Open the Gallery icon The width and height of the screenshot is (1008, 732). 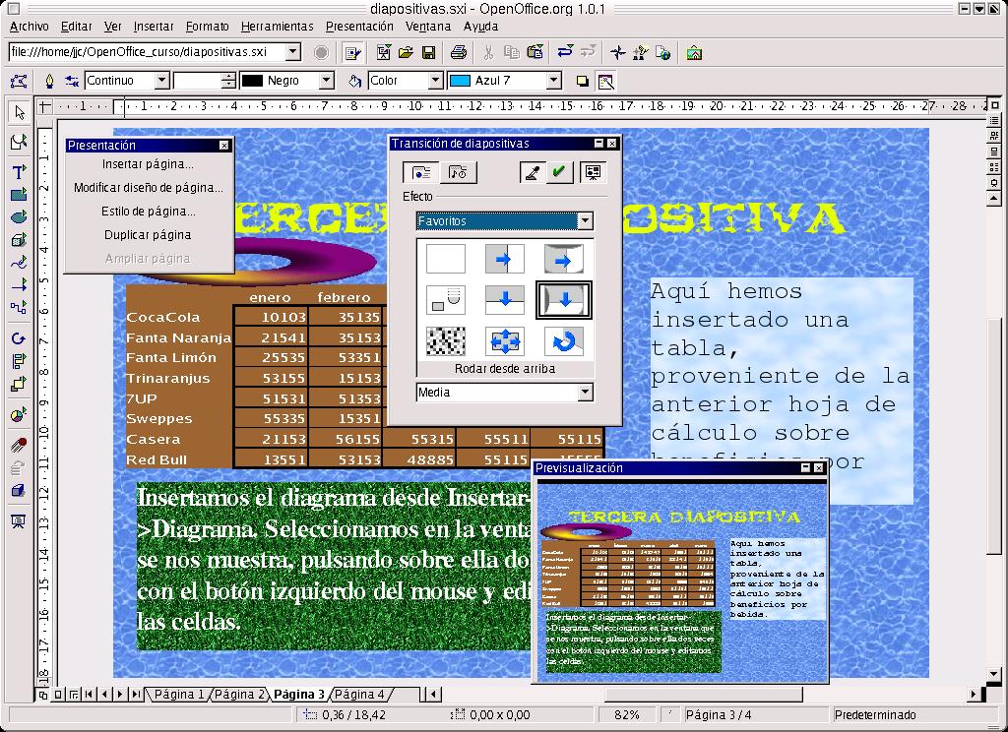coord(694,53)
